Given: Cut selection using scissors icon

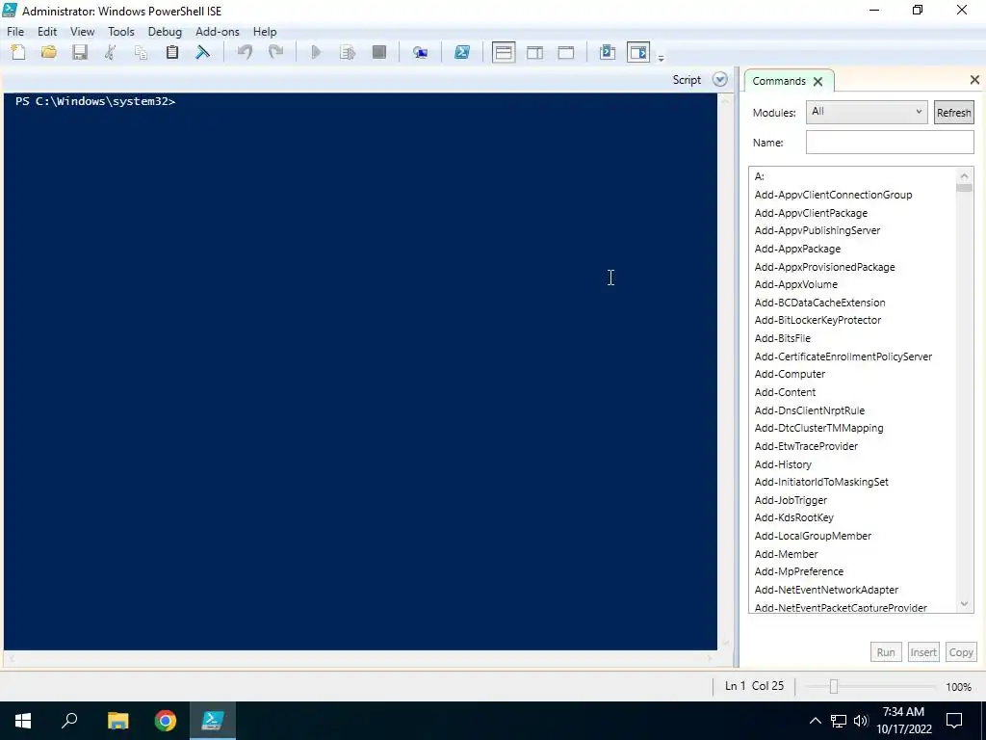Looking at the screenshot, I should pos(110,52).
